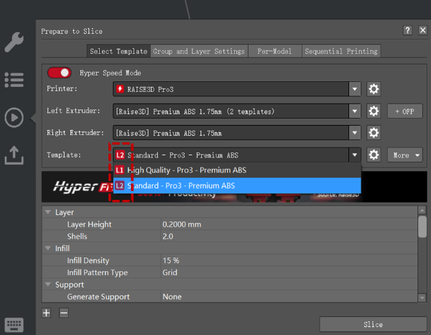This screenshot has width=431, height=335.
Task: Open the wrench settings icon in sidebar
Action: pos(14,42)
